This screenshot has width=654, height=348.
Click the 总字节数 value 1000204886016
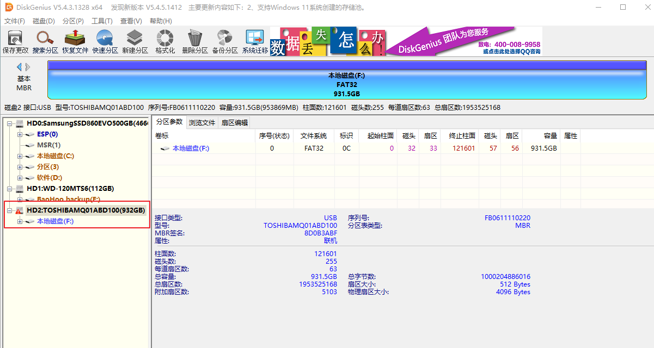[x=505, y=277]
